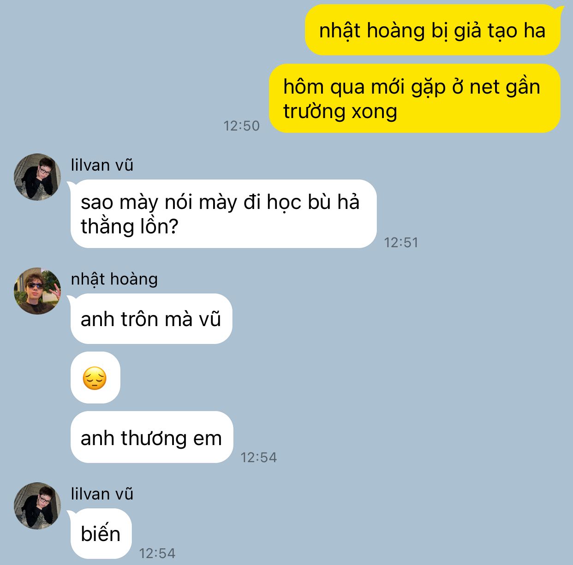Screen dimensions: 573x565
Task: Open lilvan vũ's avatar beside the first reply
Action: (37, 177)
